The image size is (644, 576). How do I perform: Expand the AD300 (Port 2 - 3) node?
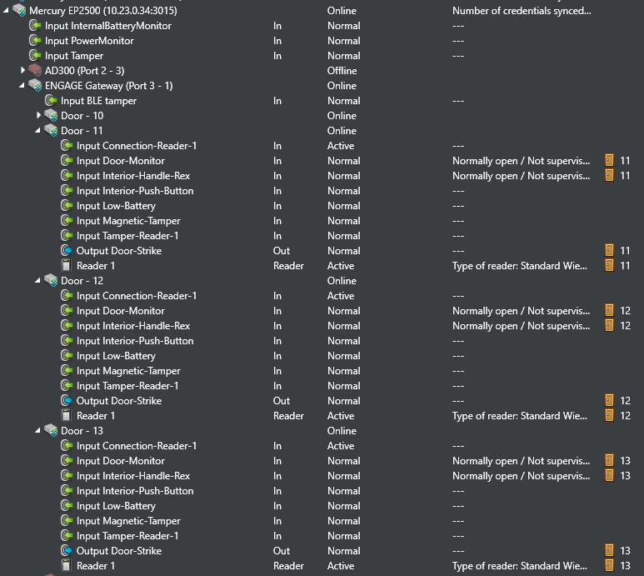[x=23, y=71]
